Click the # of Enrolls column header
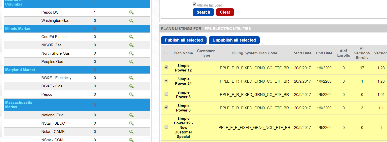 click(343, 53)
